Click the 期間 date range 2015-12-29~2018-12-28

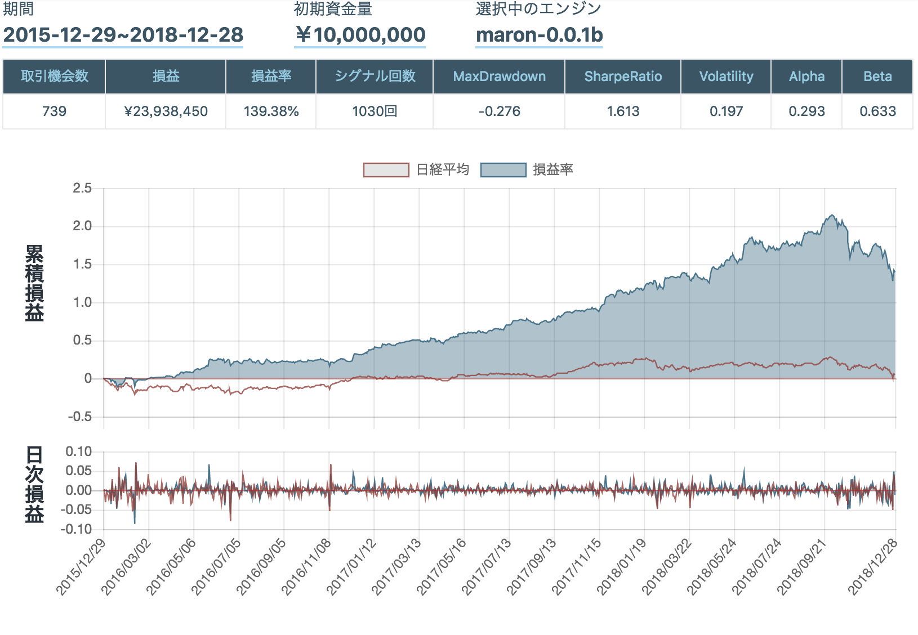123,35
